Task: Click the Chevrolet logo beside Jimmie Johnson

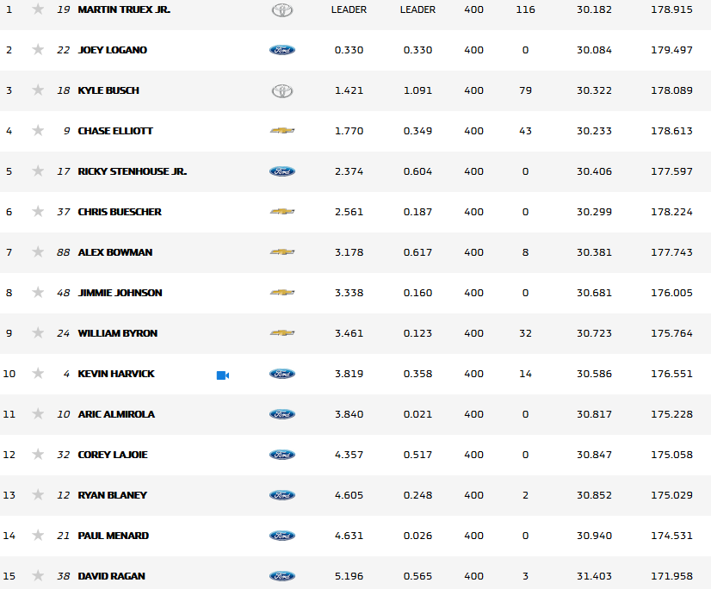Action: pos(282,293)
